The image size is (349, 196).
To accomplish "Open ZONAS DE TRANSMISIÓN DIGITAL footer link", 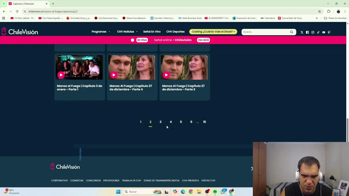I will click(x=162, y=180).
